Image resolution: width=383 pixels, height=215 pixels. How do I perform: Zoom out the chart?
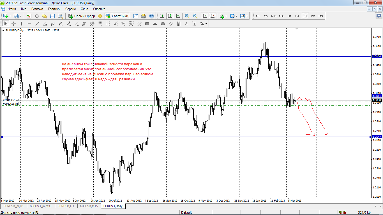point(195,16)
